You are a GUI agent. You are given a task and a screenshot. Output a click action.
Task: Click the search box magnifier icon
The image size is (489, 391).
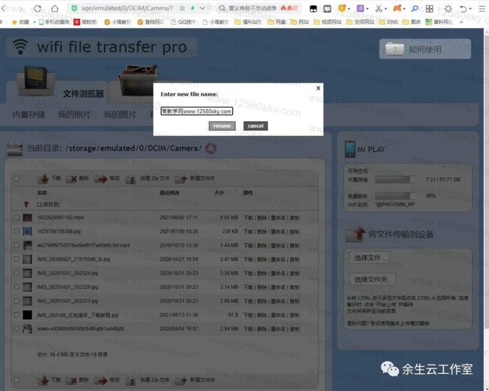click(222, 8)
